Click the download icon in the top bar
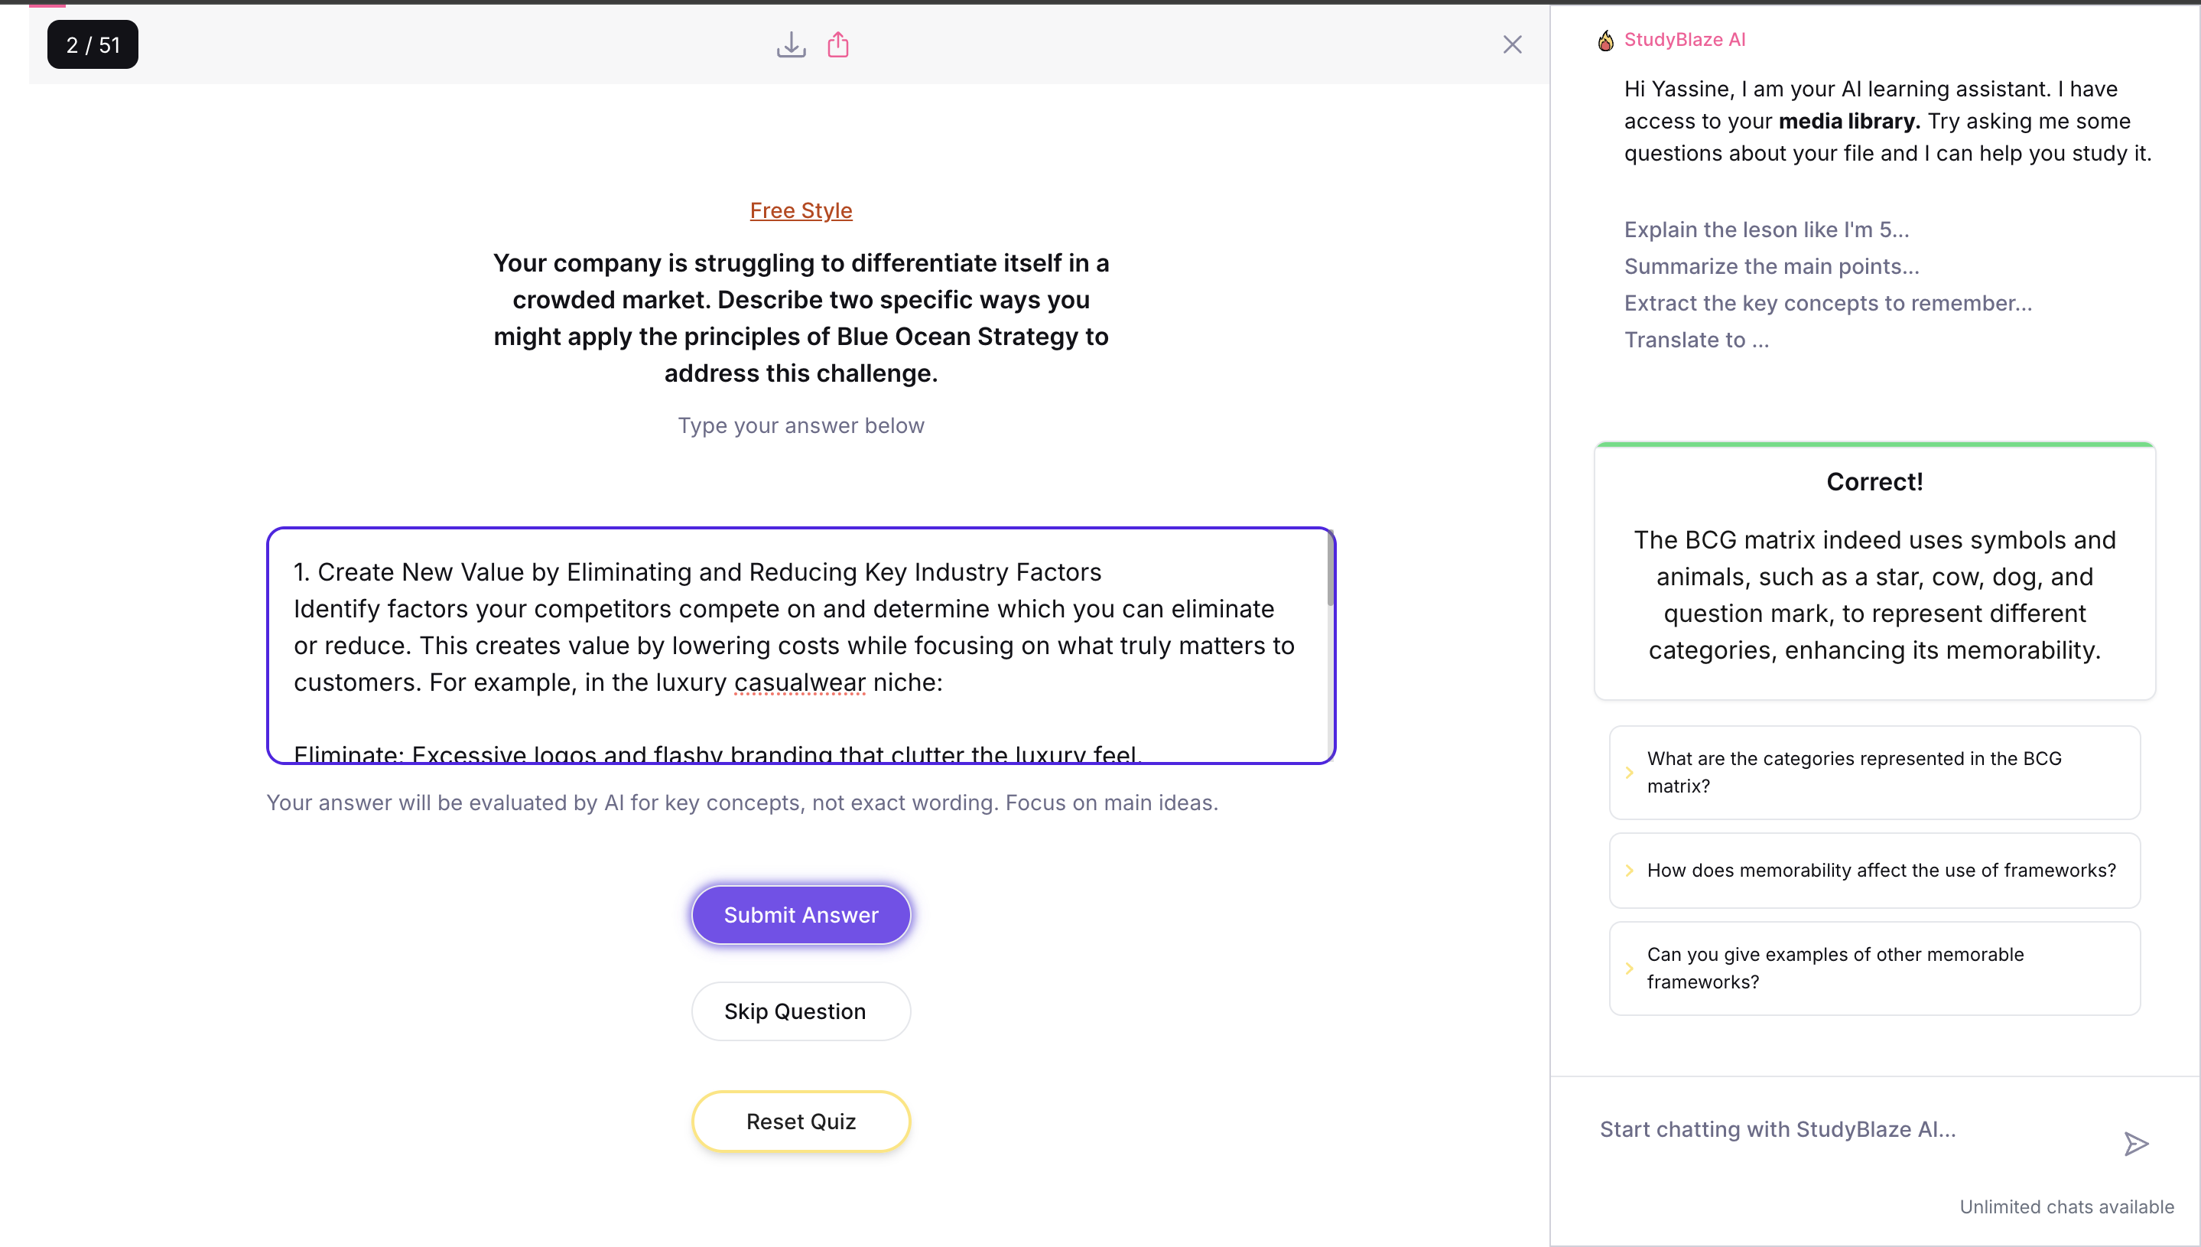 [791, 44]
